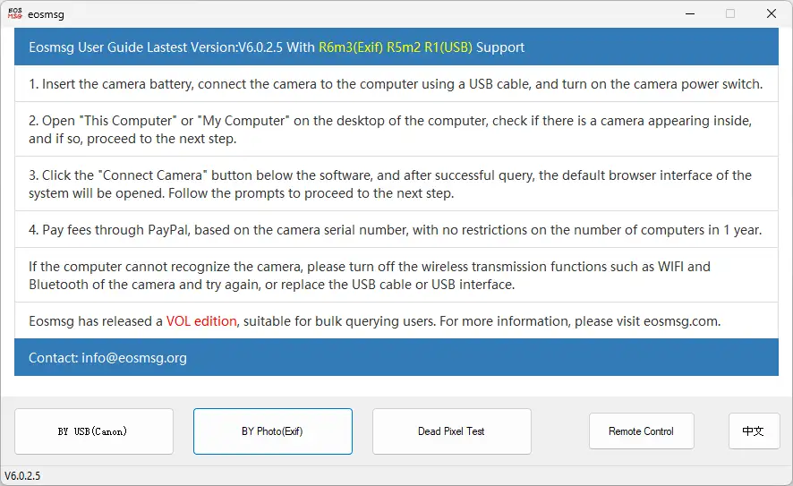Click the 'If the computer cannot recognize' row

pos(396,275)
